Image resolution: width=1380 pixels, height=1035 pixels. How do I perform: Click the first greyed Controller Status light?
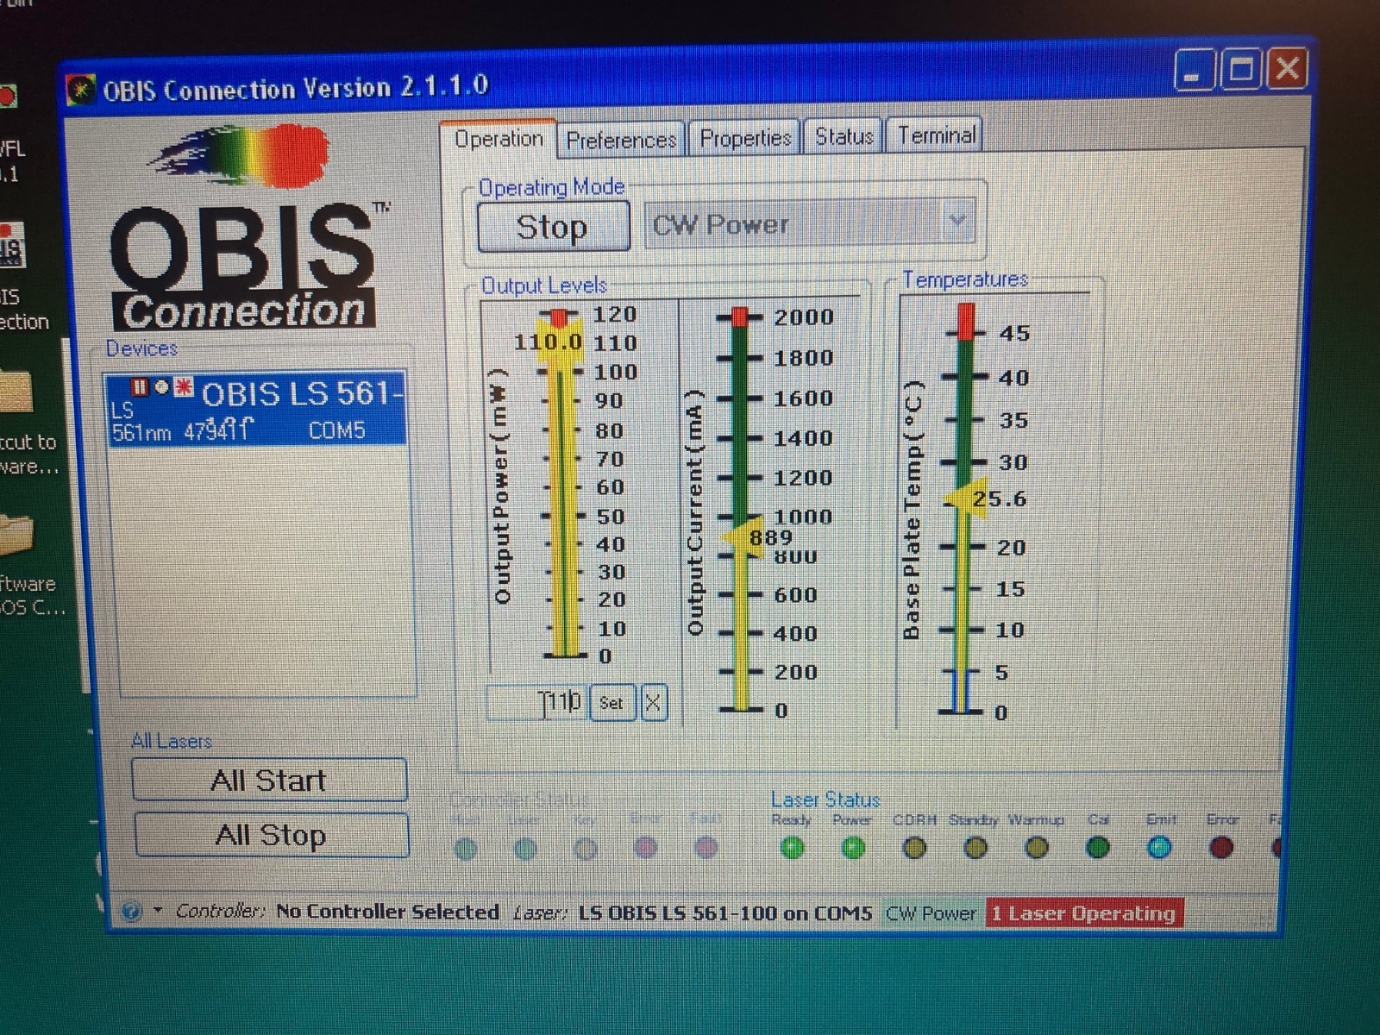[466, 850]
